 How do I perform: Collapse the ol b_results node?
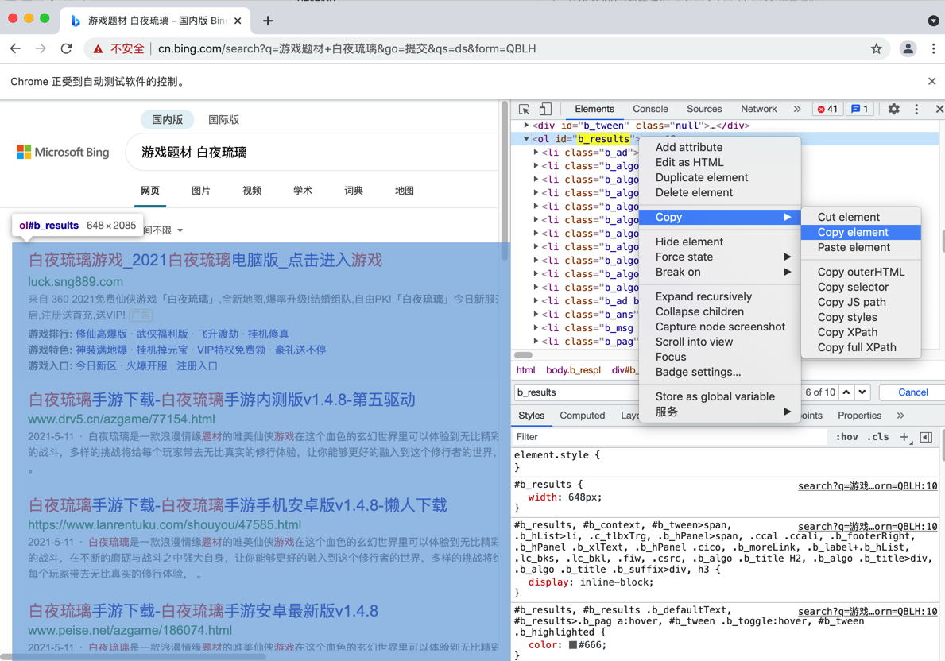(526, 139)
